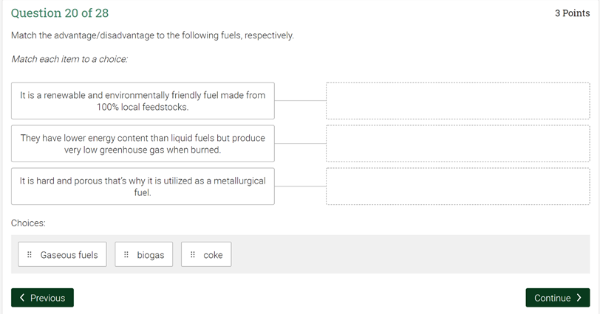
Task: Click drag handle icon on Gaseous fuels
Action: coord(30,255)
